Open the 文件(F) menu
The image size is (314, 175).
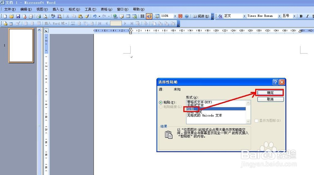[10, 9]
